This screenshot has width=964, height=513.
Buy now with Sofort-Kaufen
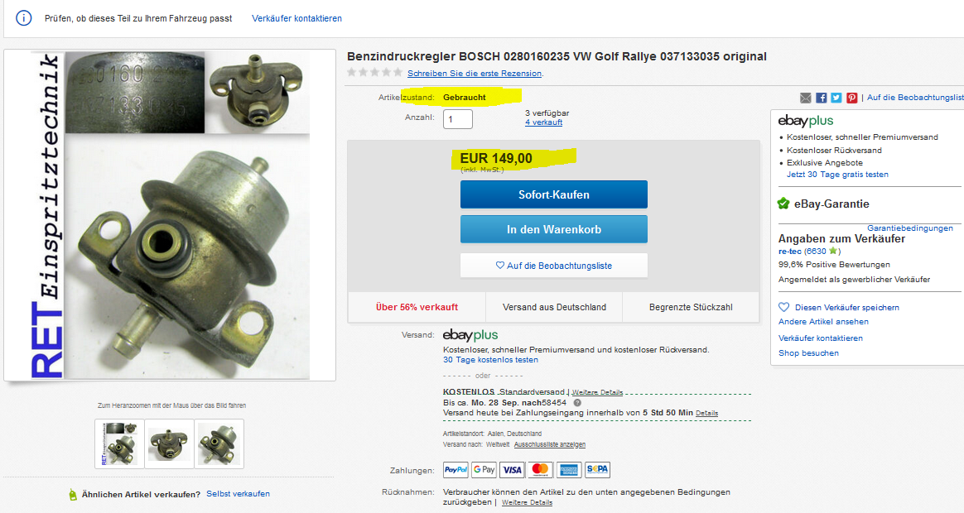[553, 194]
